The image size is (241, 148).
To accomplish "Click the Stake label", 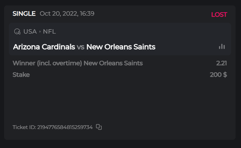I will [21, 75].
